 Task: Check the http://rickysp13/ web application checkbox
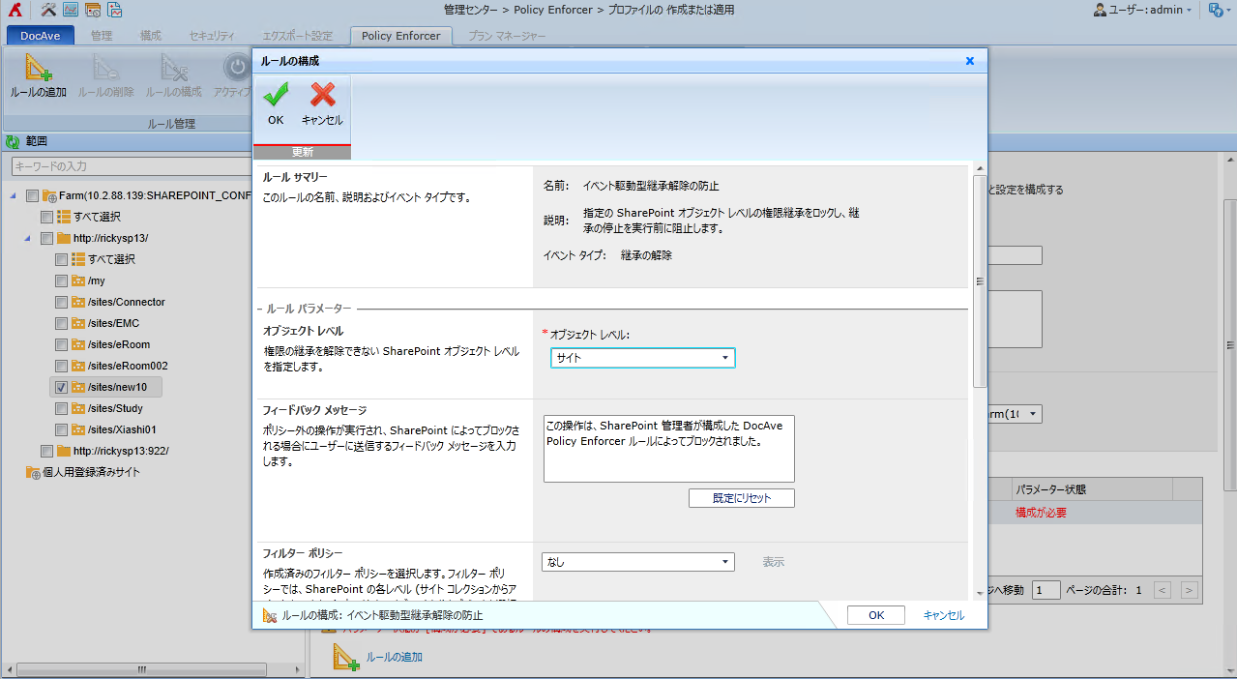point(46,238)
